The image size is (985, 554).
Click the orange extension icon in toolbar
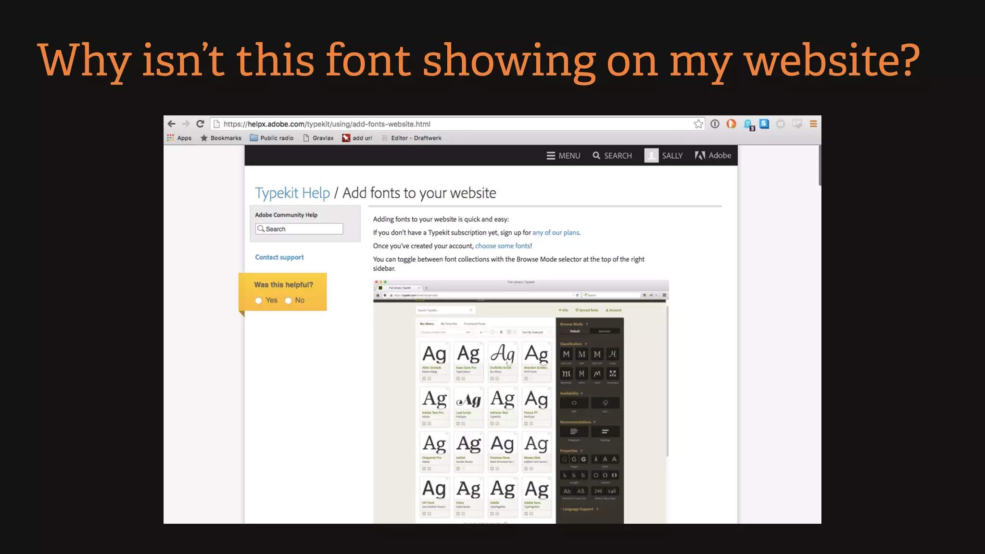732,124
